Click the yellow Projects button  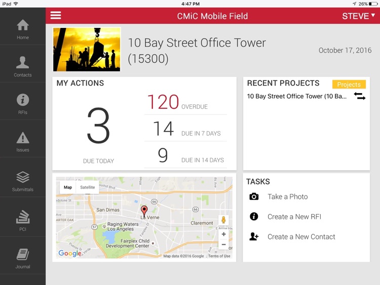[x=349, y=84]
